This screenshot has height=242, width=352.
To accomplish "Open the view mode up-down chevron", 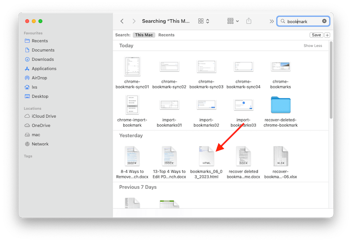I will click(x=208, y=21).
